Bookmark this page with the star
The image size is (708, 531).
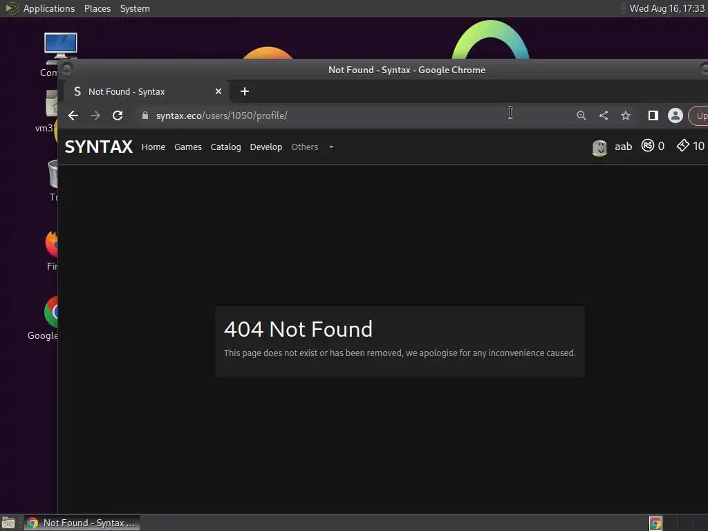pyautogui.click(x=625, y=115)
